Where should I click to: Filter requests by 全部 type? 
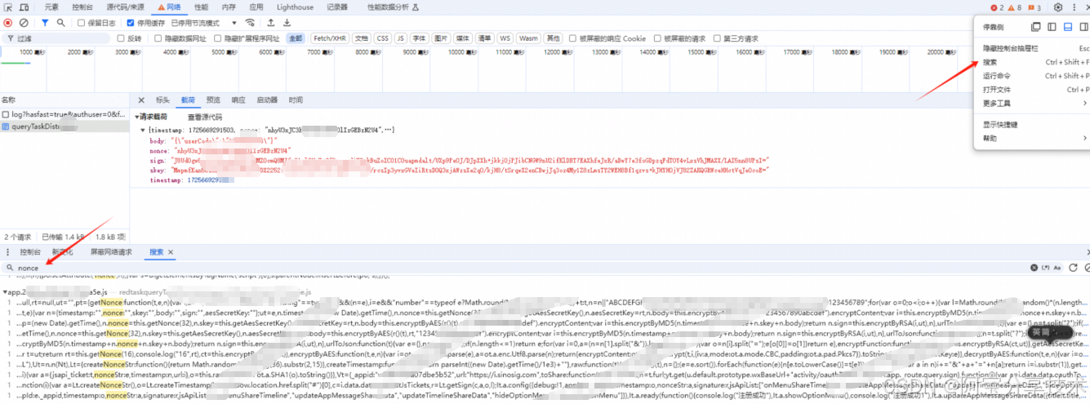click(296, 38)
